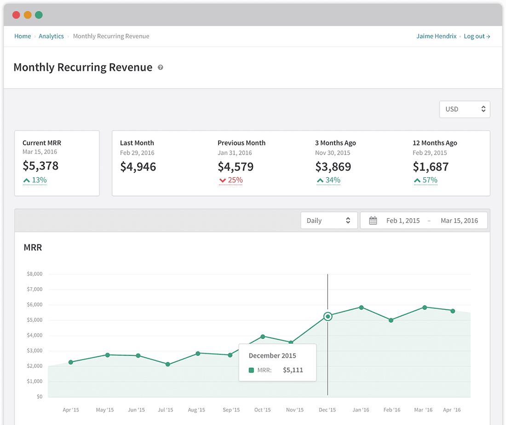Click the $4,579 Previous Month value

236,167
